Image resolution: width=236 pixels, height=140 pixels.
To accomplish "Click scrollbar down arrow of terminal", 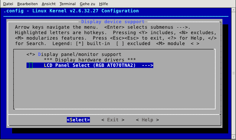I will click(233, 137).
